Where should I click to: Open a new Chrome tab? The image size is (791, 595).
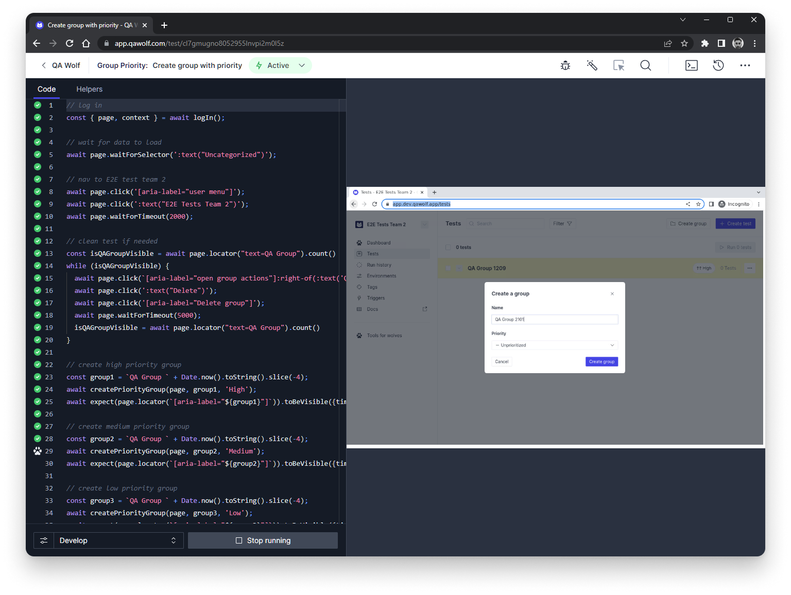pyautogui.click(x=164, y=25)
